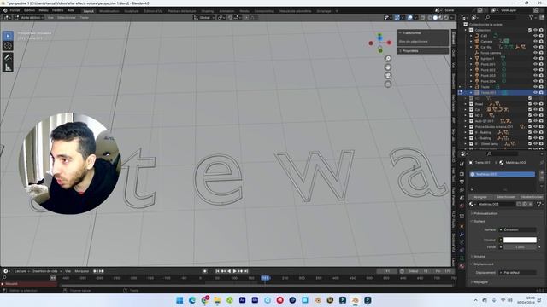The width and height of the screenshot is (547, 307).
Task: Open the Output properties tab icon
Action: [462, 182]
